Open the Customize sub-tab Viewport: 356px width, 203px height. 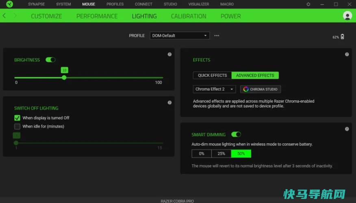coord(46,16)
